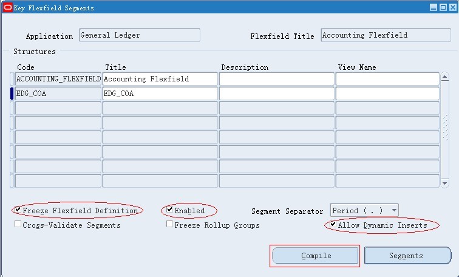Click the Oracle icon in the title bar
The width and height of the screenshot is (459, 277).
(7, 8)
